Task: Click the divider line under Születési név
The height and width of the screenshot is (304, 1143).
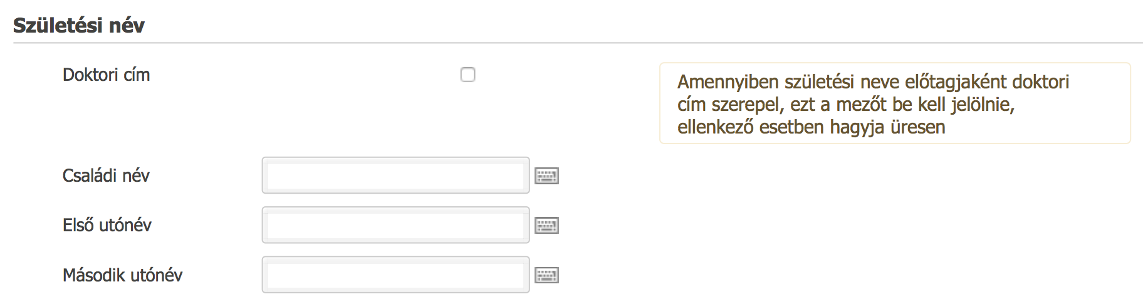Action: coord(578,43)
